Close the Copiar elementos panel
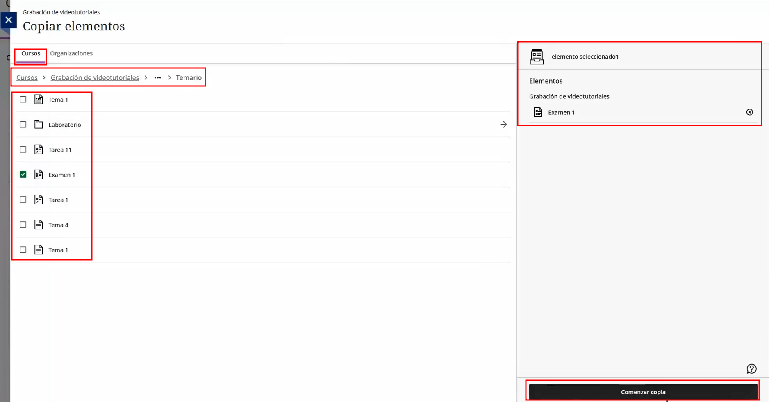 click(9, 20)
